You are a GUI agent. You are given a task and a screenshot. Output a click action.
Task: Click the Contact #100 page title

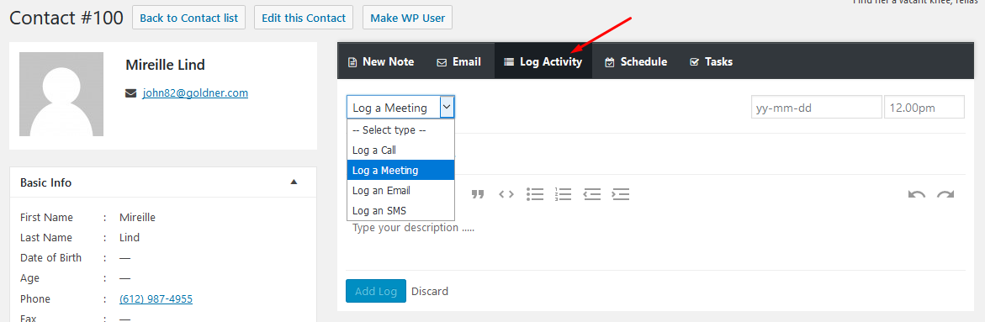point(66,18)
